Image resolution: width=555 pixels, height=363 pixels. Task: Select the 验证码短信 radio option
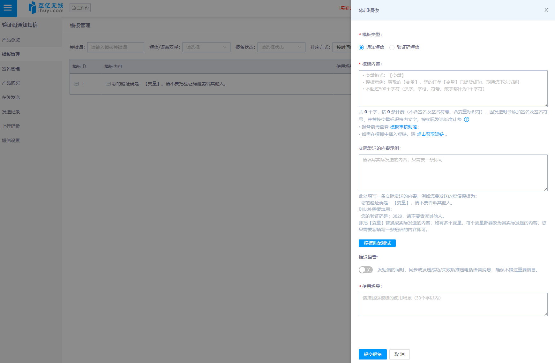(392, 48)
